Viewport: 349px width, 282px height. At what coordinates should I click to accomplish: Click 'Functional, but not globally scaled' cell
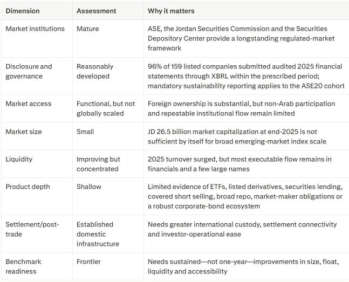106,108
